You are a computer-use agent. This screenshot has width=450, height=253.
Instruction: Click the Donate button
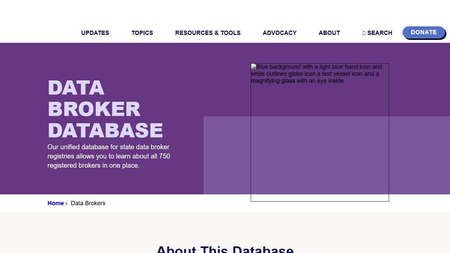pos(424,32)
